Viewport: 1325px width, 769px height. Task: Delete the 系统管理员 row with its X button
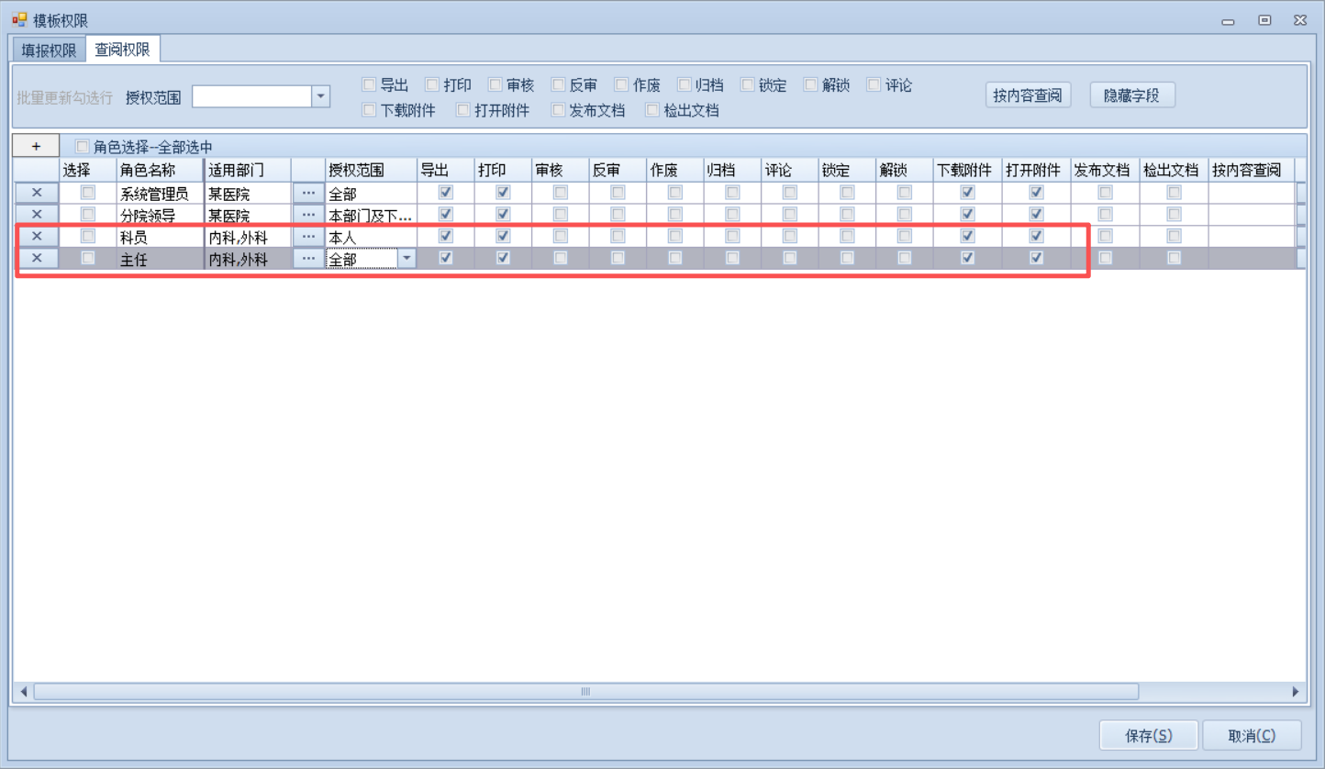37,193
